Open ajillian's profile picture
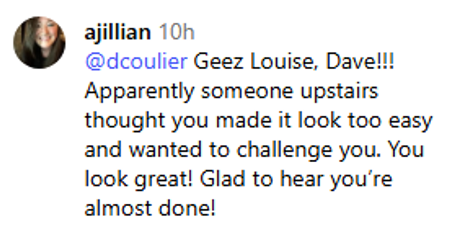 pyautogui.click(x=39, y=43)
